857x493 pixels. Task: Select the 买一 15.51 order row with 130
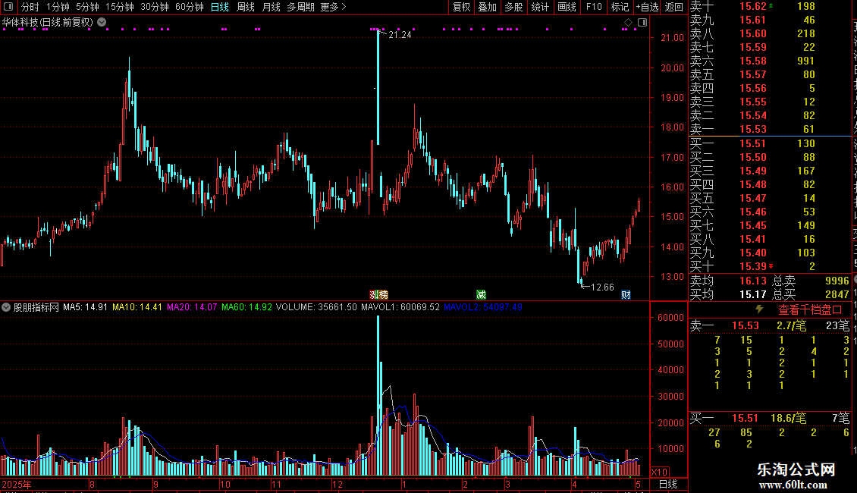pyautogui.click(x=770, y=143)
